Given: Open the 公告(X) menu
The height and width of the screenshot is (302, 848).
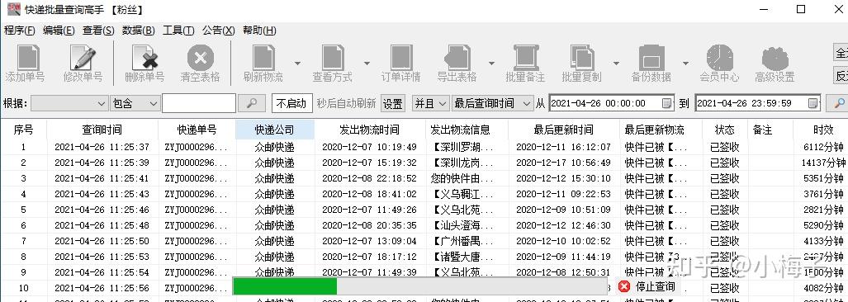Looking at the screenshot, I should (219, 31).
